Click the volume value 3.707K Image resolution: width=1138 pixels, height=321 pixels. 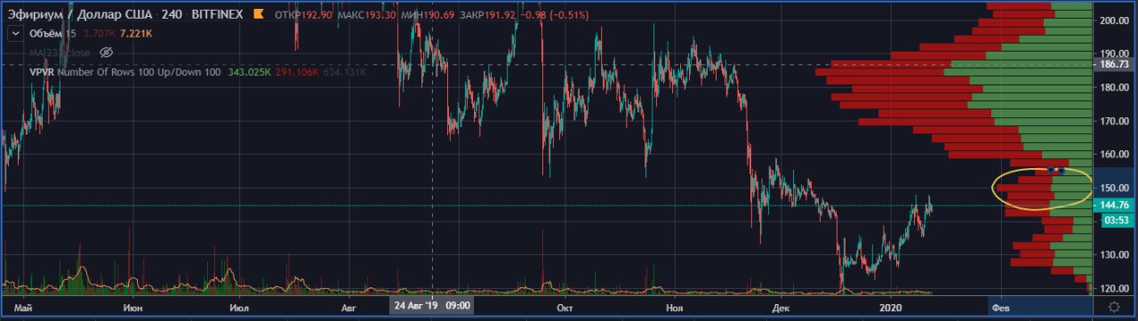point(100,34)
